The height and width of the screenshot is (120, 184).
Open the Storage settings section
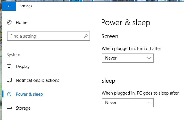click(23, 108)
